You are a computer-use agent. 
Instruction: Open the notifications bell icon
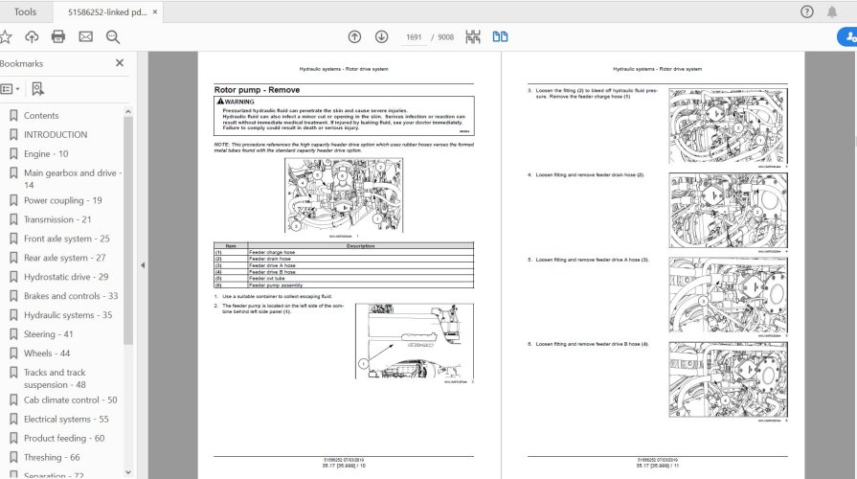pyautogui.click(x=832, y=11)
